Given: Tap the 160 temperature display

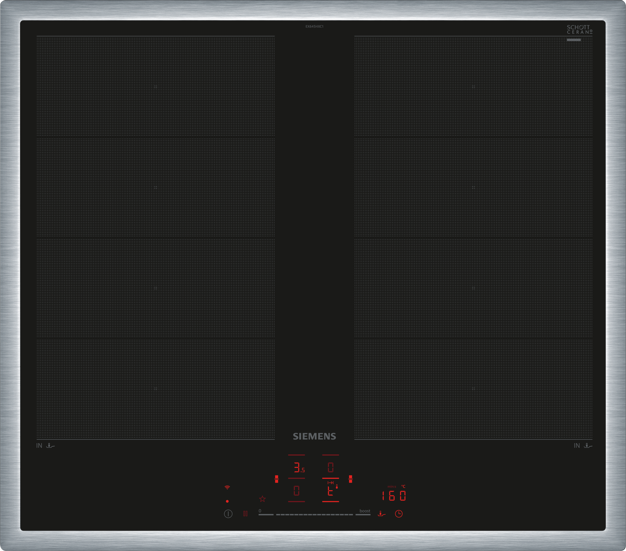Looking at the screenshot, I should click(394, 496).
